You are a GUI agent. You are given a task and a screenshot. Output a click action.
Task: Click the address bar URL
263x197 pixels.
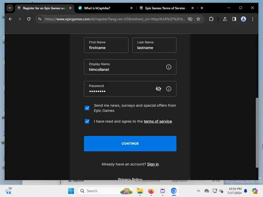(x=115, y=19)
